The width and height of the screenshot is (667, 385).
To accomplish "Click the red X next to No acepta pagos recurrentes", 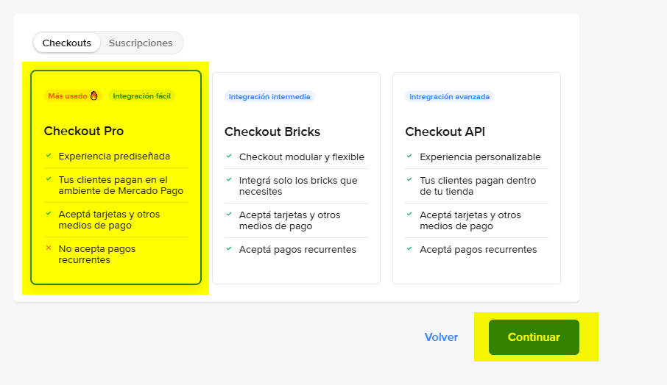I will [x=49, y=248].
